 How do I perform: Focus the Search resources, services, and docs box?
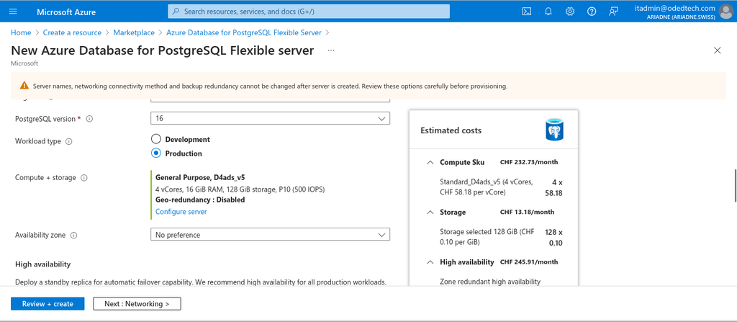309,12
